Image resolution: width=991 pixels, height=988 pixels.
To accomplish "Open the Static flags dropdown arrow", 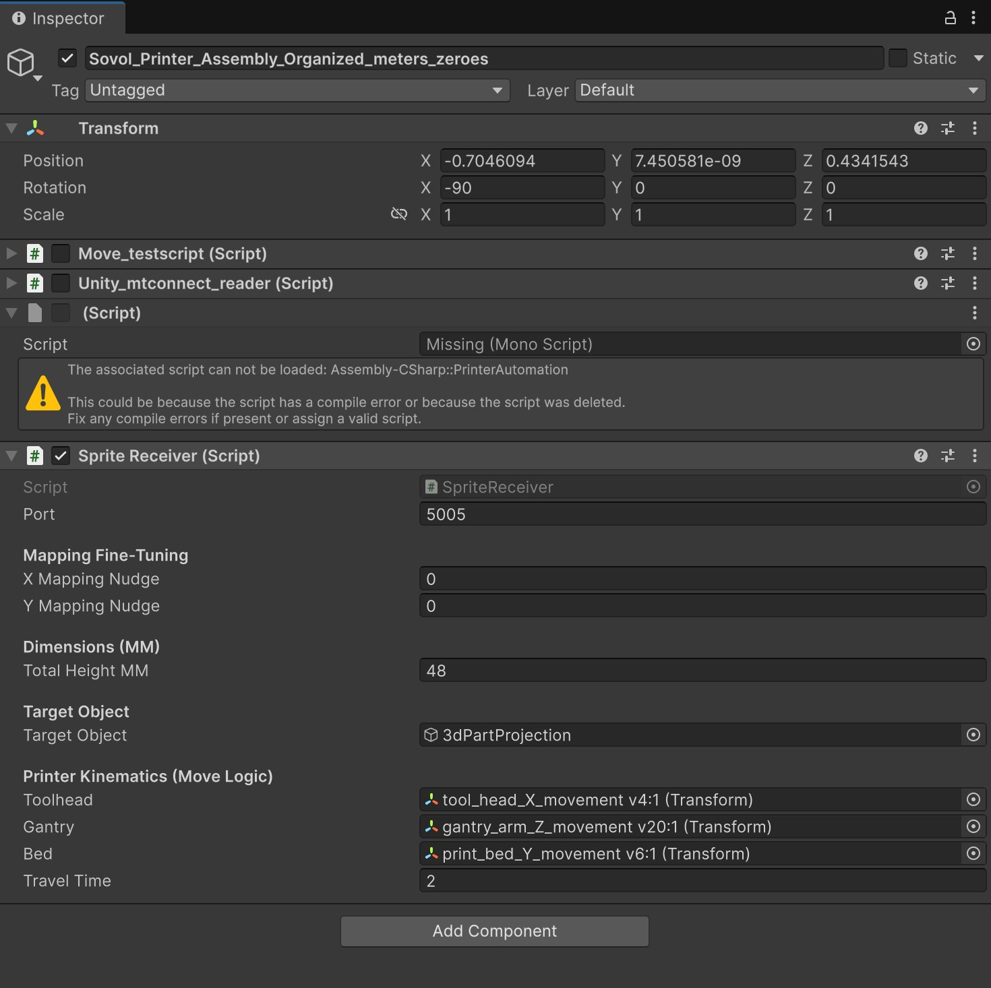I will click(978, 58).
